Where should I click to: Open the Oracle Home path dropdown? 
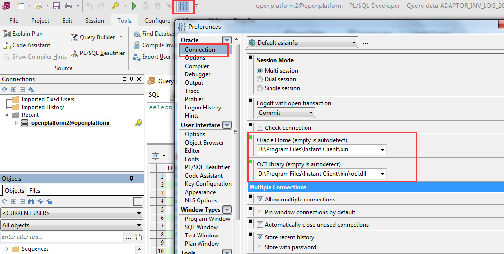point(382,149)
